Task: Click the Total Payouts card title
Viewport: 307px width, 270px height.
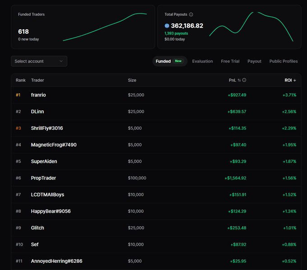Action: point(176,14)
